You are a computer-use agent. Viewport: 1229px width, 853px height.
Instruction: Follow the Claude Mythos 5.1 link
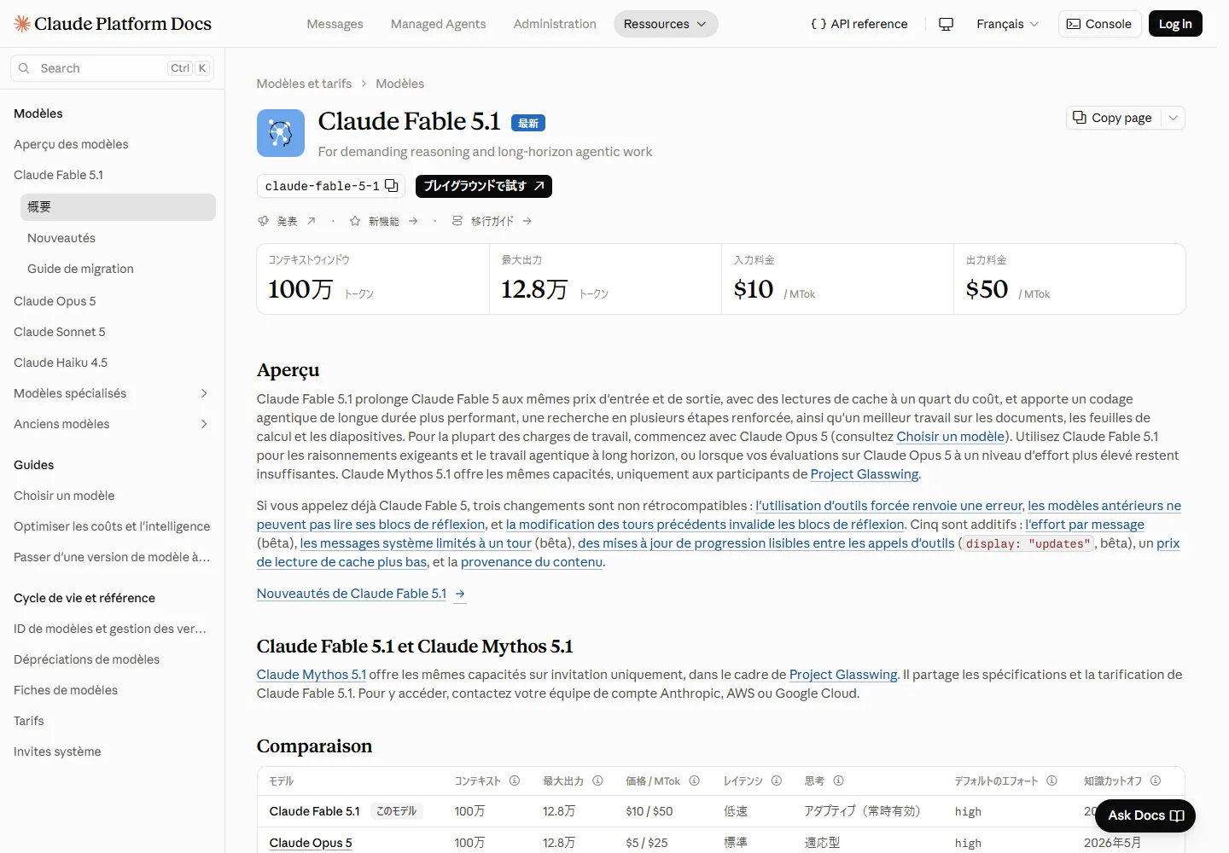pyautogui.click(x=312, y=675)
